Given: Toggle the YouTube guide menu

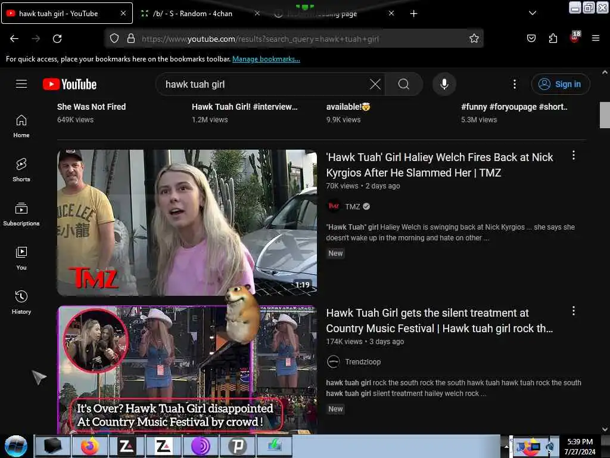Looking at the screenshot, I should click(x=21, y=84).
